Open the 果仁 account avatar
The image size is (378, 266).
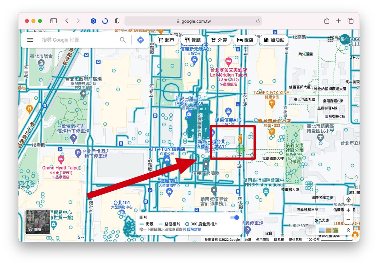[345, 39]
